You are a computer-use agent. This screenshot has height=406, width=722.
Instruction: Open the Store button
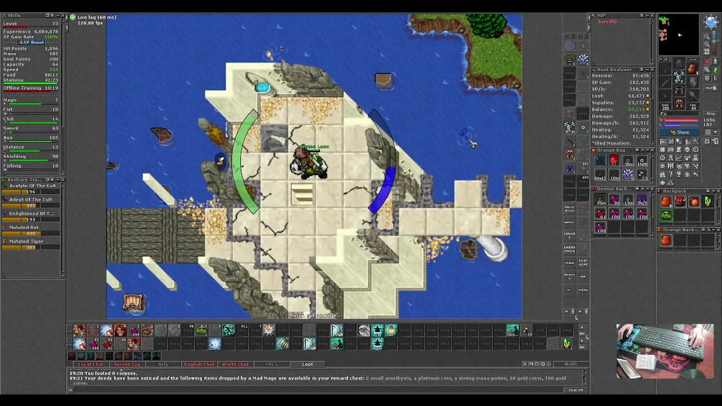tap(680, 132)
